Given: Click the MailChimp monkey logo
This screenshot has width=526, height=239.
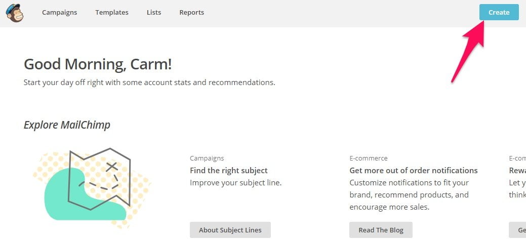Looking at the screenshot, I should [x=14, y=13].
